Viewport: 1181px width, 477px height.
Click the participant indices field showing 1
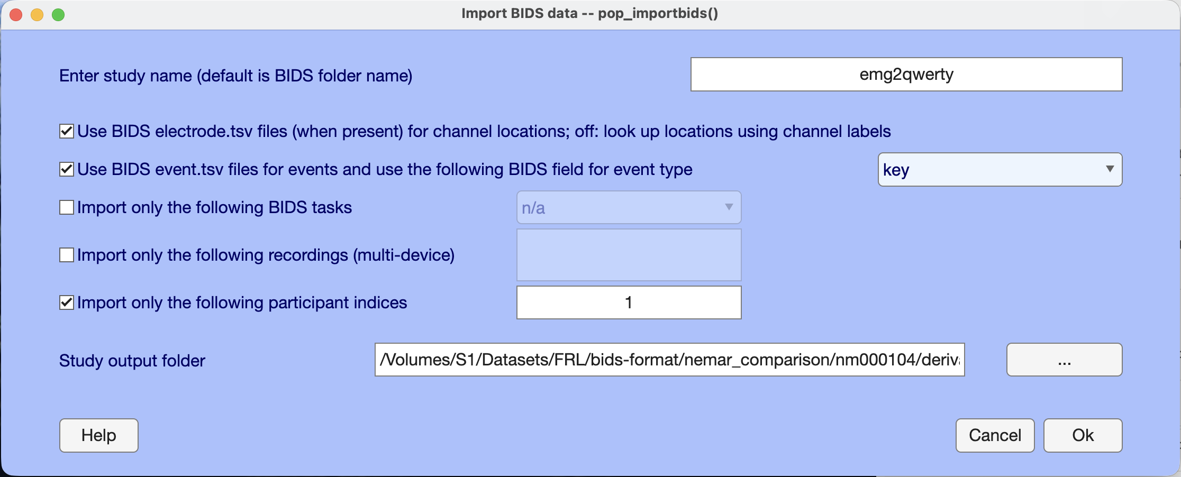click(x=629, y=302)
